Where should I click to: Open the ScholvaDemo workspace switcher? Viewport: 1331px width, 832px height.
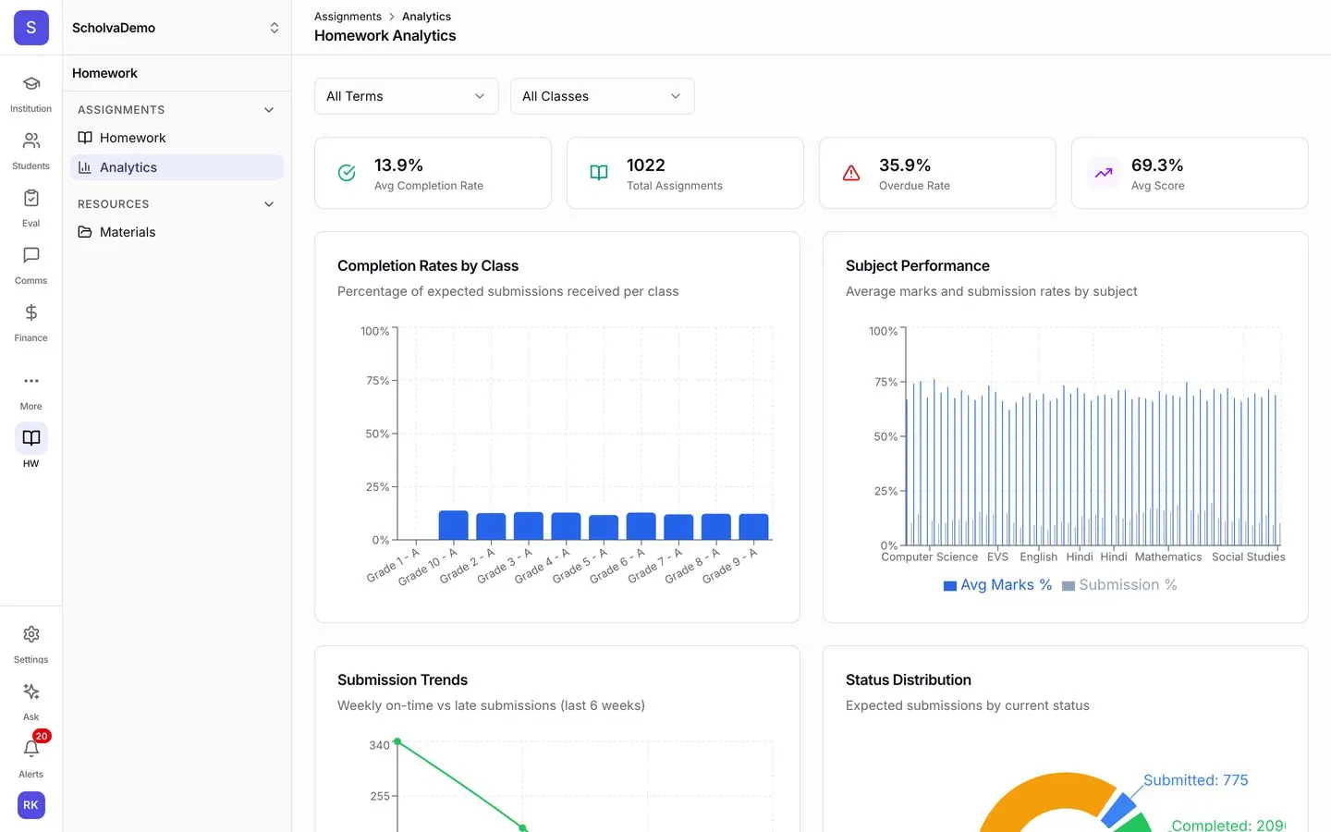pyautogui.click(x=177, y=28)
